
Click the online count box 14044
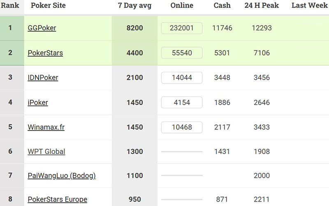182,78
